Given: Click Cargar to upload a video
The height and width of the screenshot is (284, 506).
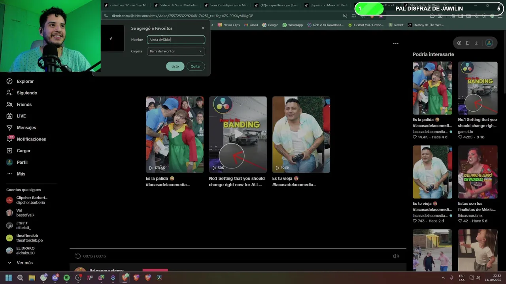Looking at the screenshot, I should [x=19, y=151].
